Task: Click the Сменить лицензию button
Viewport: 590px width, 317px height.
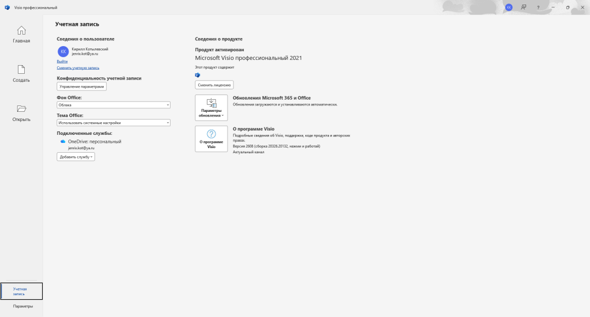Action: (x=214, y=85)
